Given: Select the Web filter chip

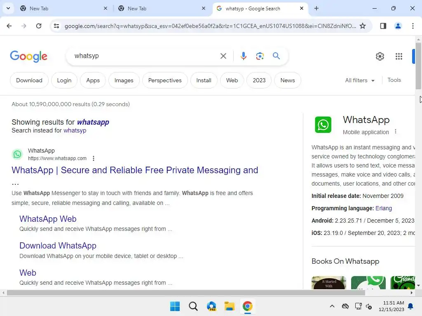Looking at the screenshot, I should (232, 80).
